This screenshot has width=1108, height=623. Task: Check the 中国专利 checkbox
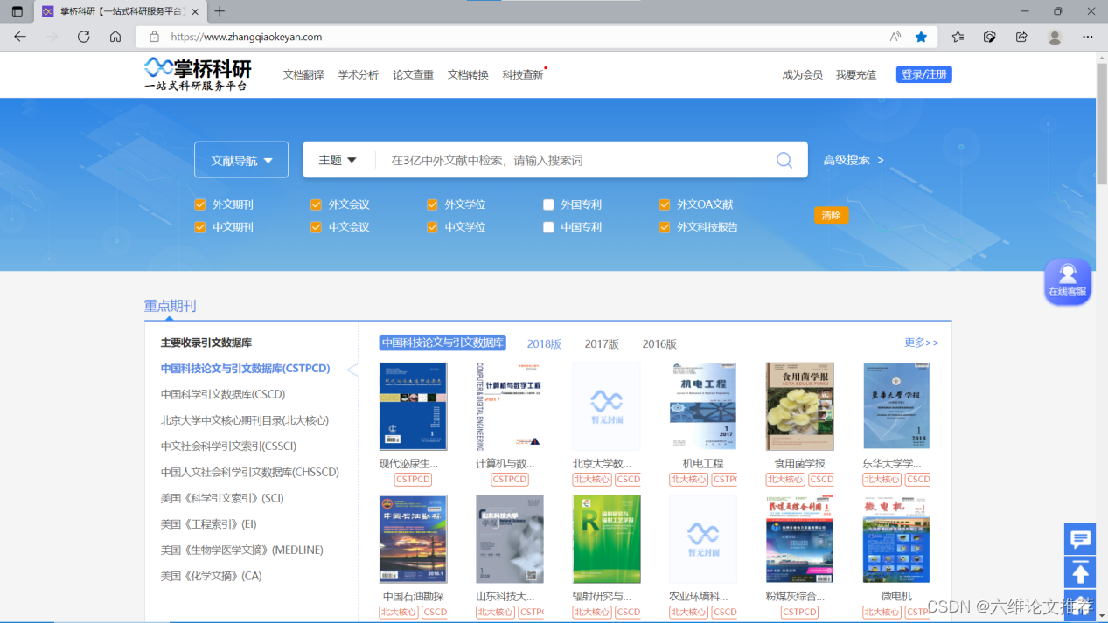(x=548, y=227)
